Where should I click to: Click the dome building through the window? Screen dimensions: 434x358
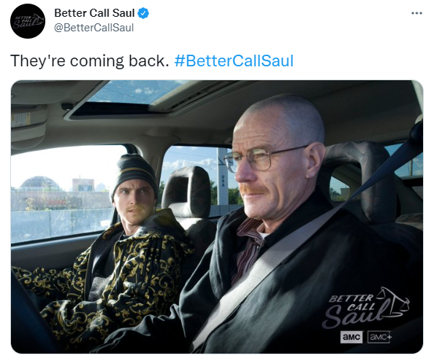pyautogui.click(x=39, y=184)
